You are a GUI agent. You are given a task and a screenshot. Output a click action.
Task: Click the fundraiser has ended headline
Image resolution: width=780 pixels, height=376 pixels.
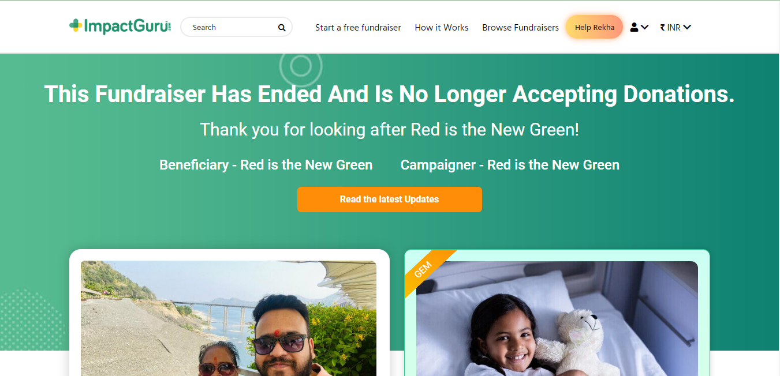[389, 94]
